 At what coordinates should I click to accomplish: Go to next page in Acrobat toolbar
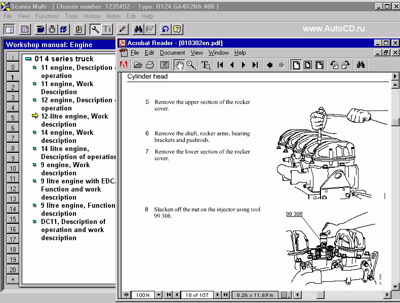[x=244, y=65]
